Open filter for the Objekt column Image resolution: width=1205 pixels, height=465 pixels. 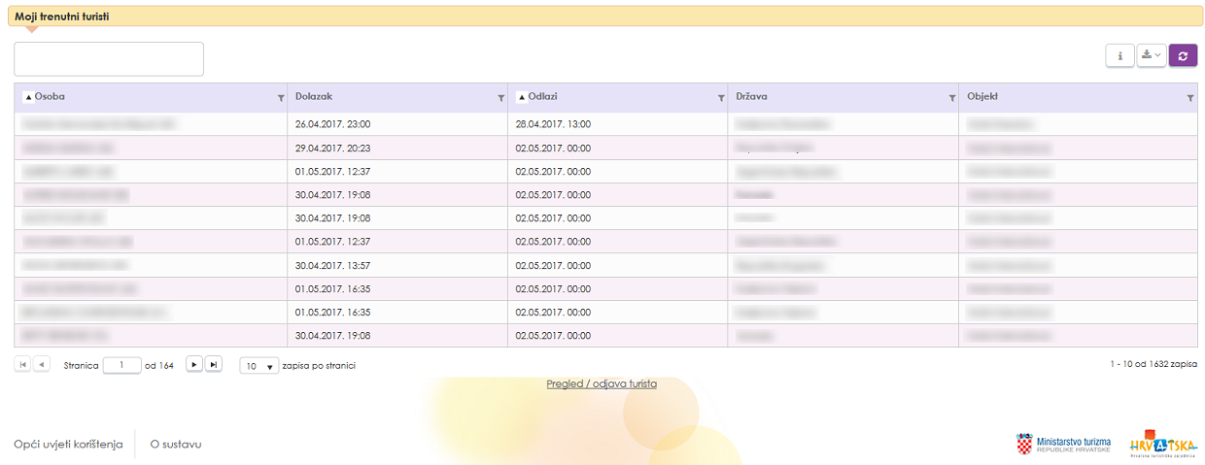point(1190,98)
